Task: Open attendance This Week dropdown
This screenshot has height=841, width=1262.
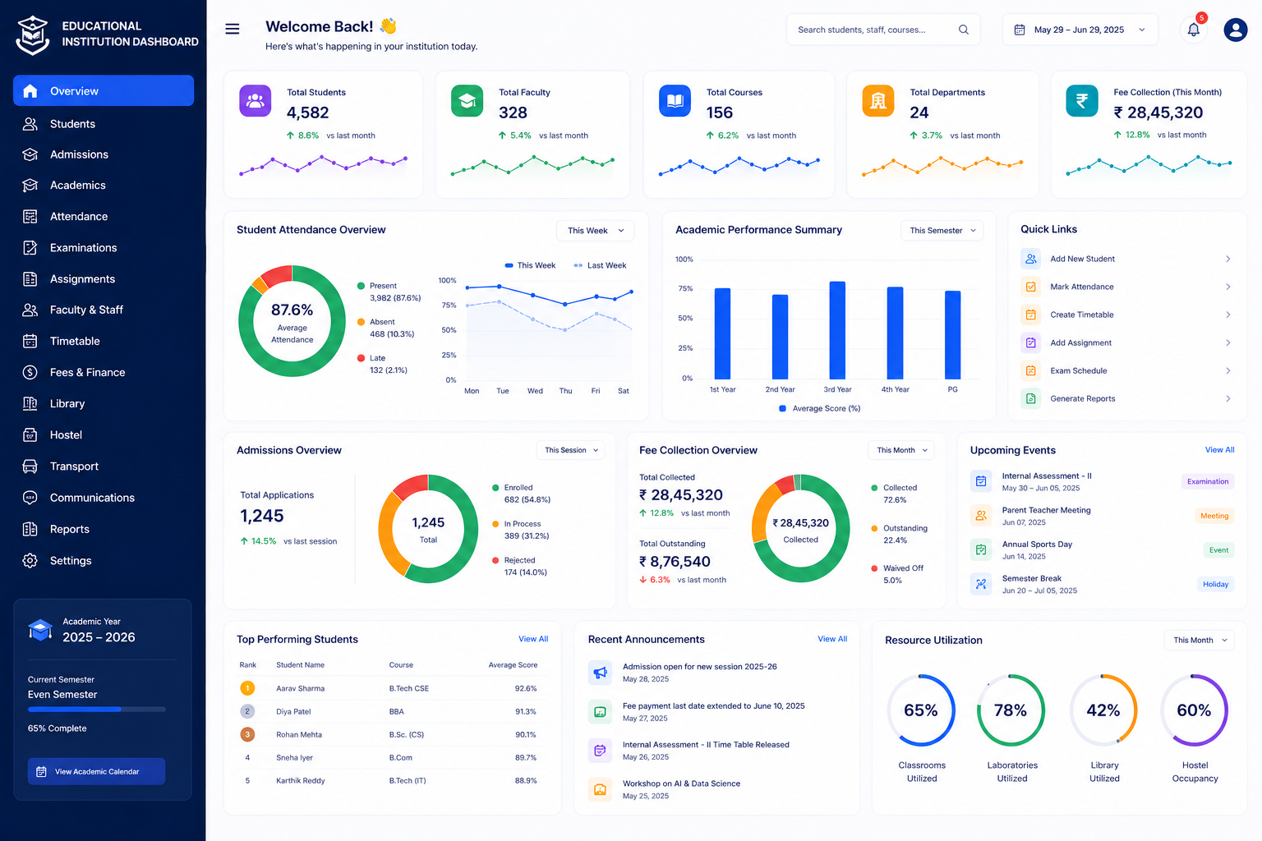Action: (596, 231)
